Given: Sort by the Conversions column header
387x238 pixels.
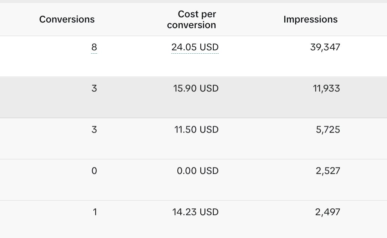Looking at the screenshot, I should click(x=67, y=19).
